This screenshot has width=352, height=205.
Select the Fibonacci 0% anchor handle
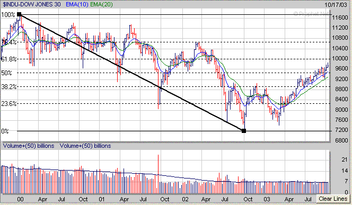click(244, 131)
